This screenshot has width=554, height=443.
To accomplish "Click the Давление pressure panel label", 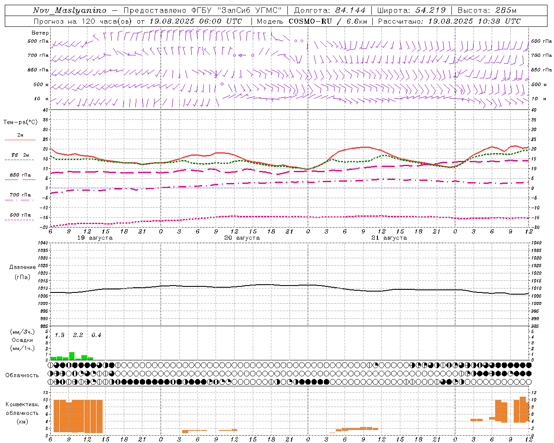I will 23,267.
